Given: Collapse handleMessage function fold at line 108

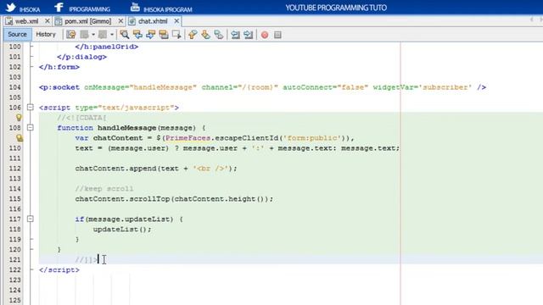Looking at the screenshot, I should click(x=31, y=128).
